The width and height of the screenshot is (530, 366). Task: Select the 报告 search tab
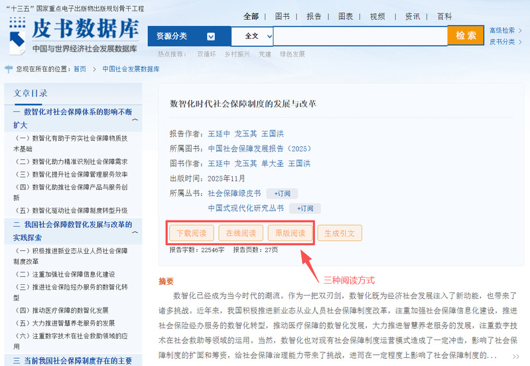(314, 17)
